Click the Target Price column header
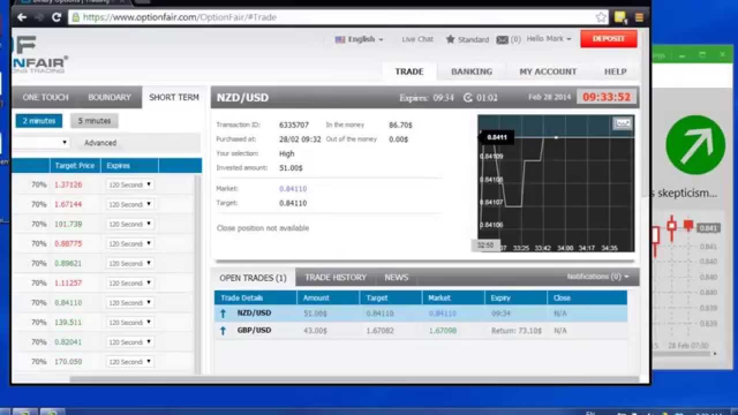 (75, 166)
